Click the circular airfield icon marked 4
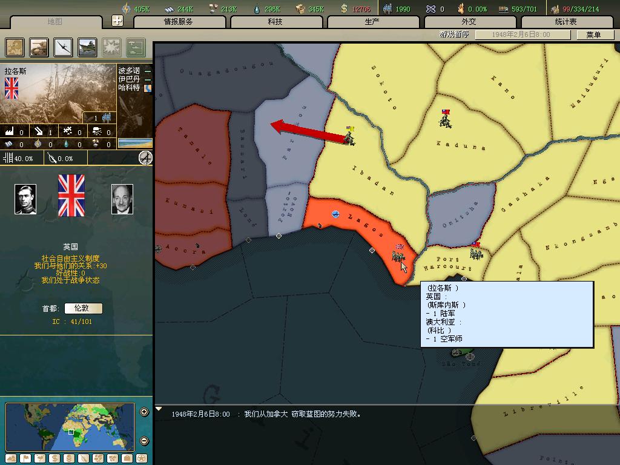 point(145,158)
